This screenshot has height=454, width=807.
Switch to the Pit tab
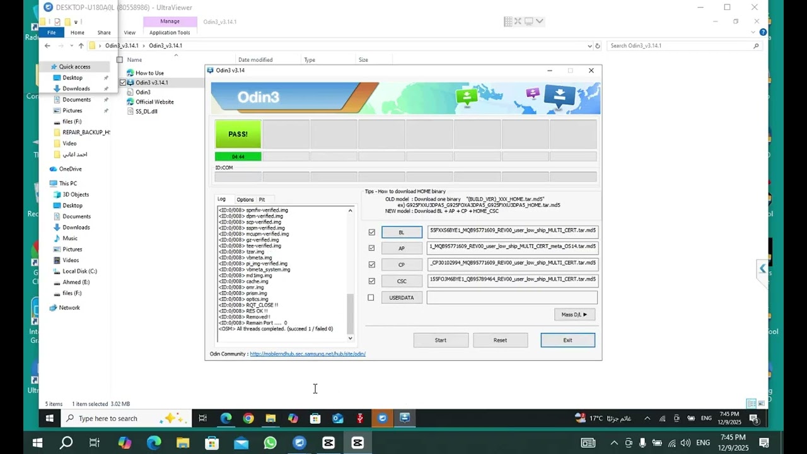(x=262, y=199)
